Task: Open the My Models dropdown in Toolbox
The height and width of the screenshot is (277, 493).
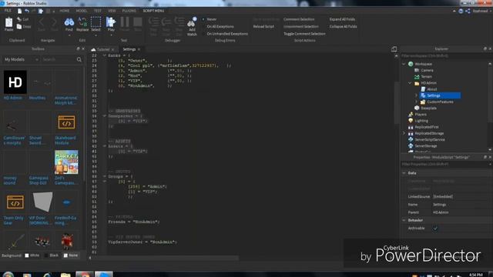Action: coord(21,59)
